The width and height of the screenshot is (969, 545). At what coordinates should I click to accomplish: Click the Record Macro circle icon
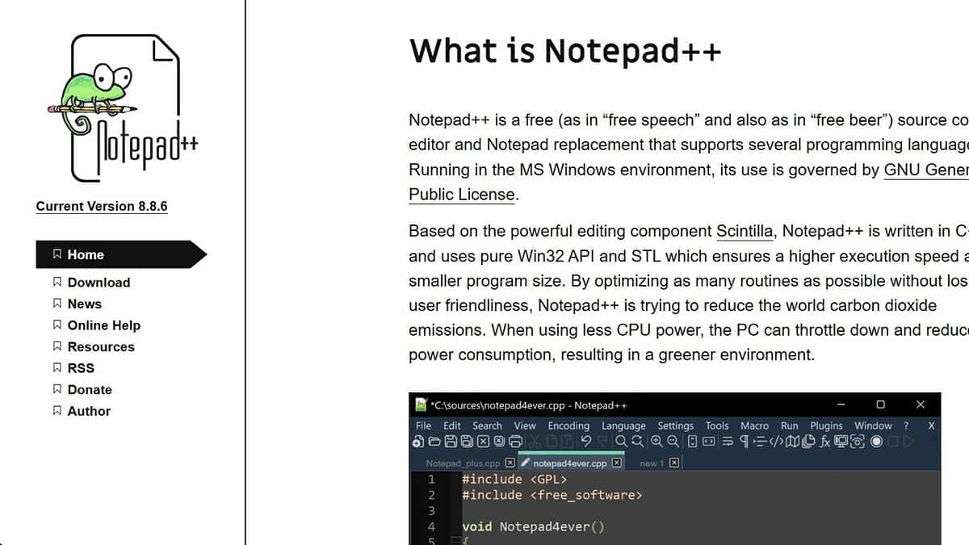pos(876,442)
